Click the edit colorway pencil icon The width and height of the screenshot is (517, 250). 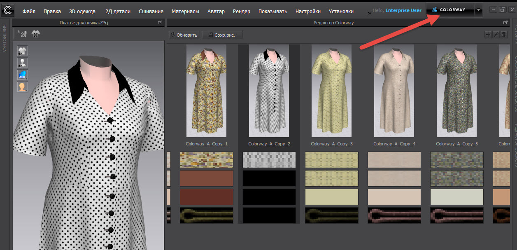pos(496,35)
